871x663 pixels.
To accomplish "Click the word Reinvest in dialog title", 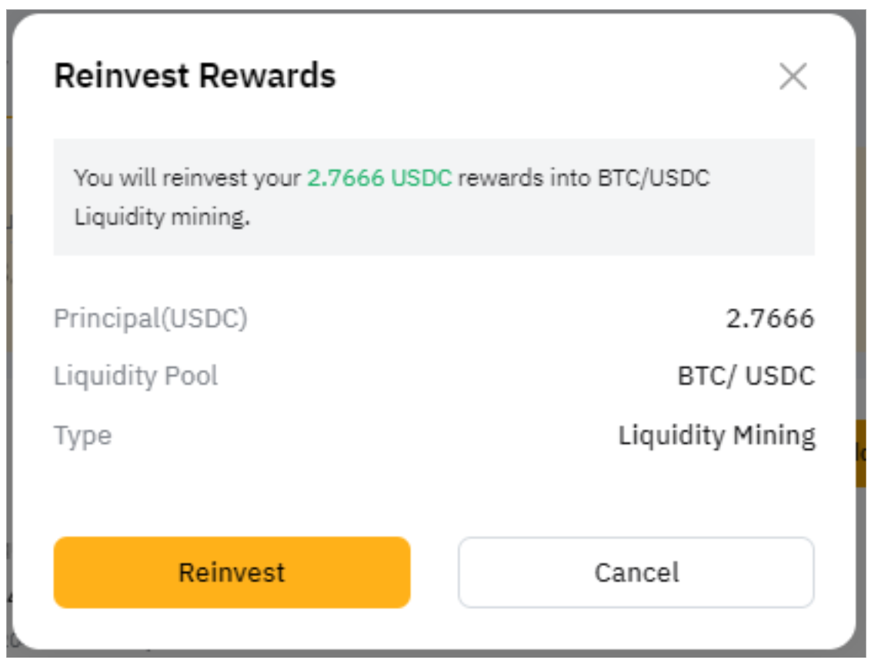I will tap(122, 77).
